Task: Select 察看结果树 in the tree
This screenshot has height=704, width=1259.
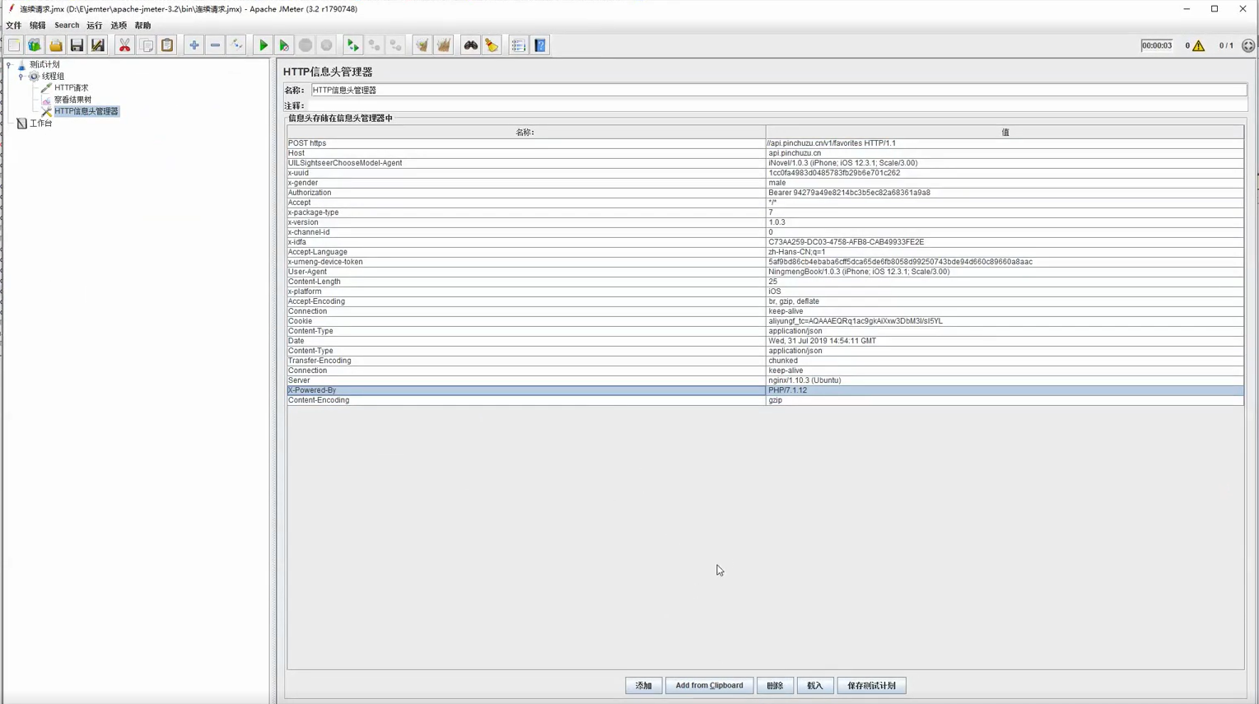Action: [72, 100]
